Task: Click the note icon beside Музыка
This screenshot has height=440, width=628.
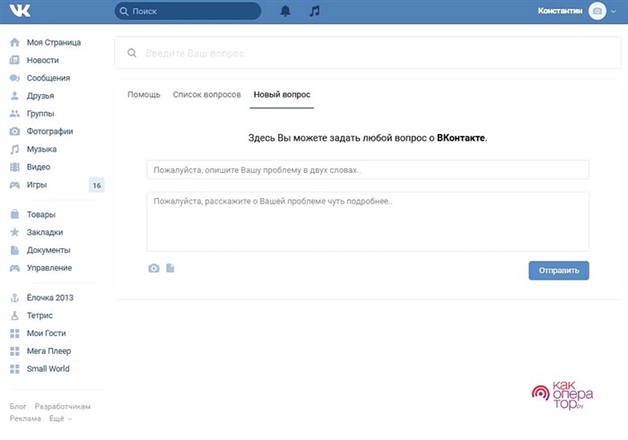Action: coord(15,149)
